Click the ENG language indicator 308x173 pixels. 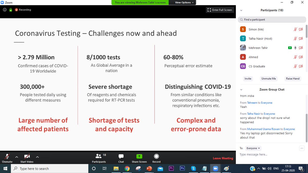click(276, 168)
